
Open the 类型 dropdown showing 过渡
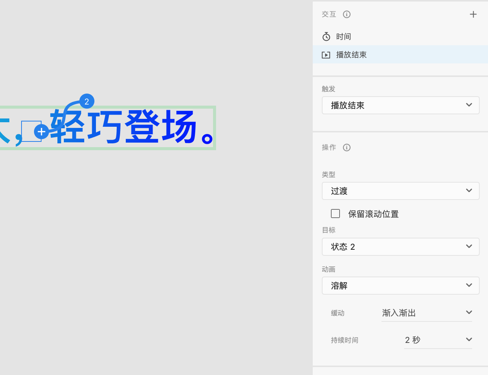[x=400, y=191]
